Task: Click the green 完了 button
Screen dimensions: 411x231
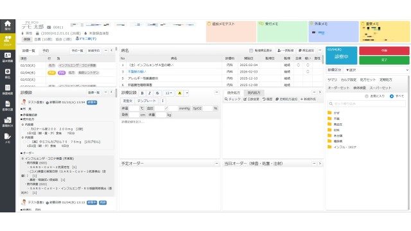Action: pos(384,60)
